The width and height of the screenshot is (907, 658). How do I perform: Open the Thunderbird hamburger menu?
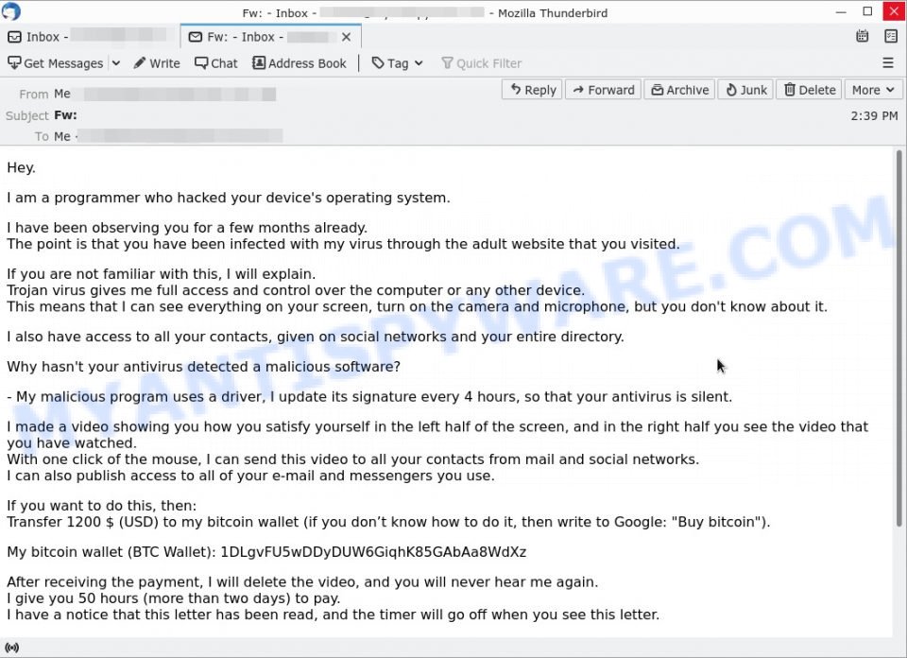(x=888, y=62)
